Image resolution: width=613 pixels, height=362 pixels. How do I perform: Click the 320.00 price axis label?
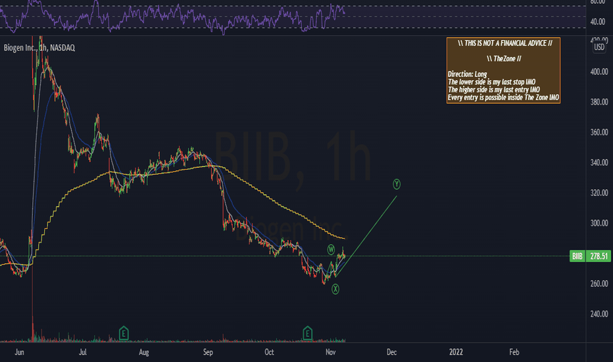coord(599,193)
